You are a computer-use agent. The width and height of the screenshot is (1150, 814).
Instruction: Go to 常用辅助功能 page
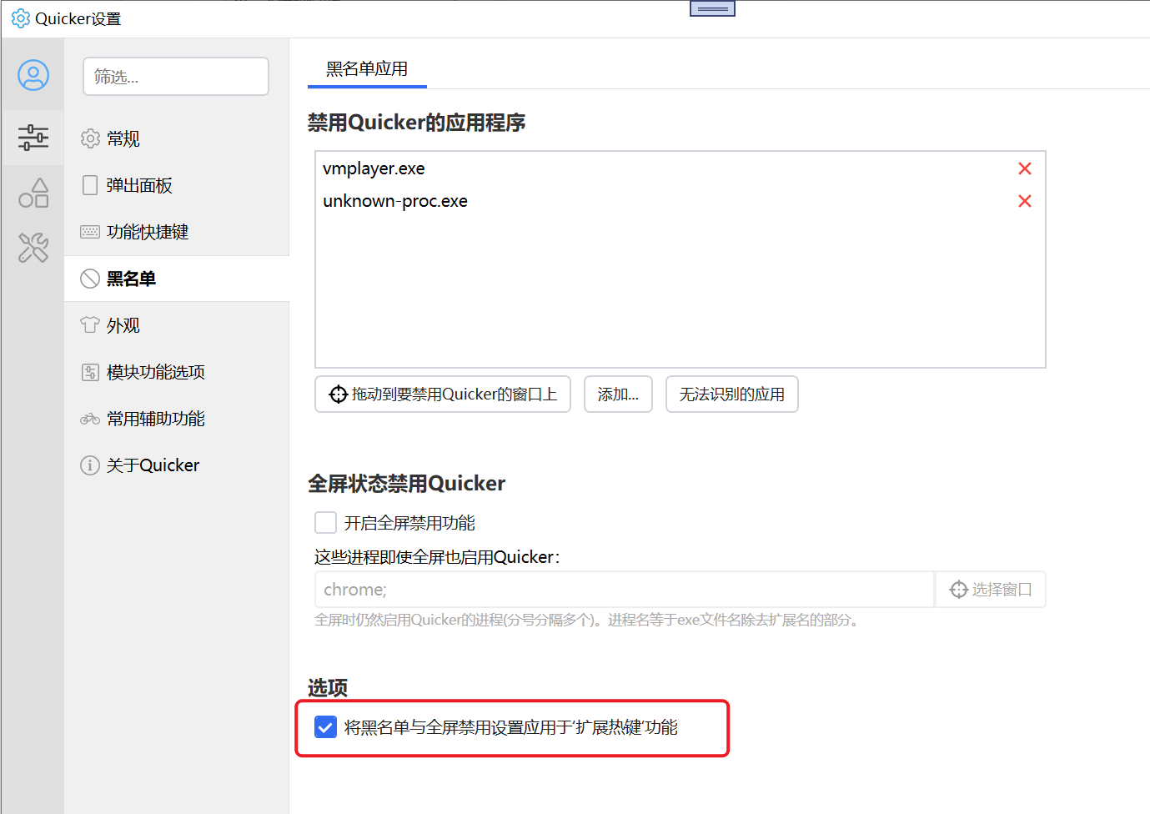click(177, 419)
